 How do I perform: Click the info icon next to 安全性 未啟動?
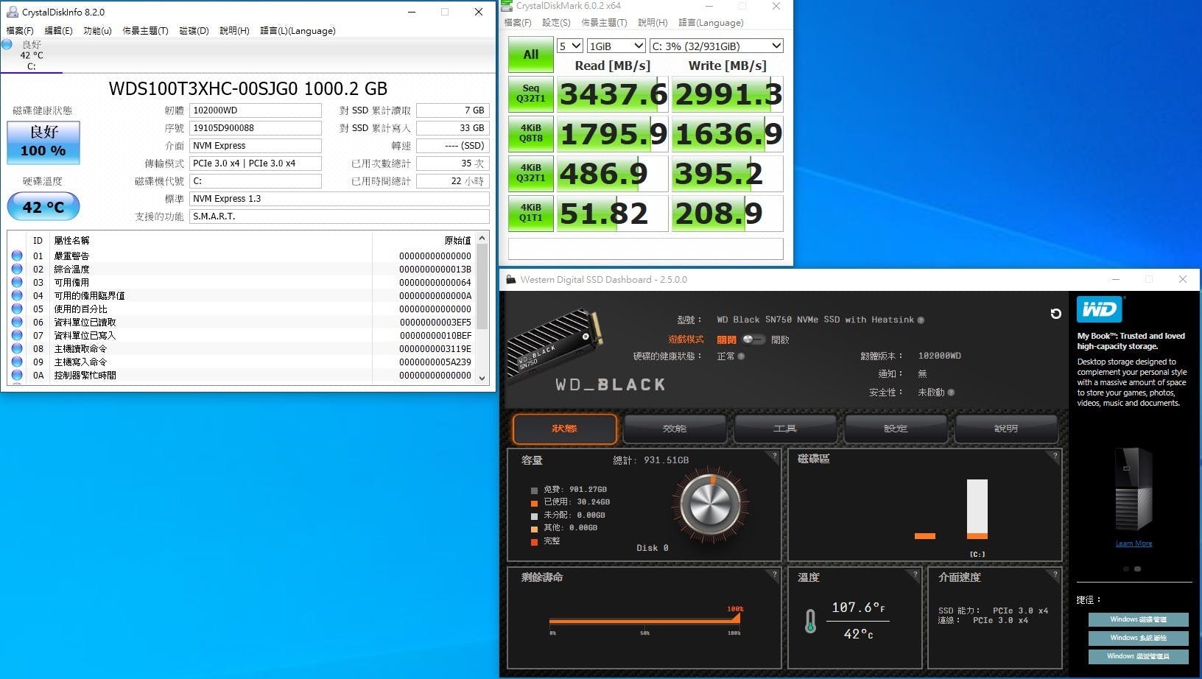(x=951, y=393)
